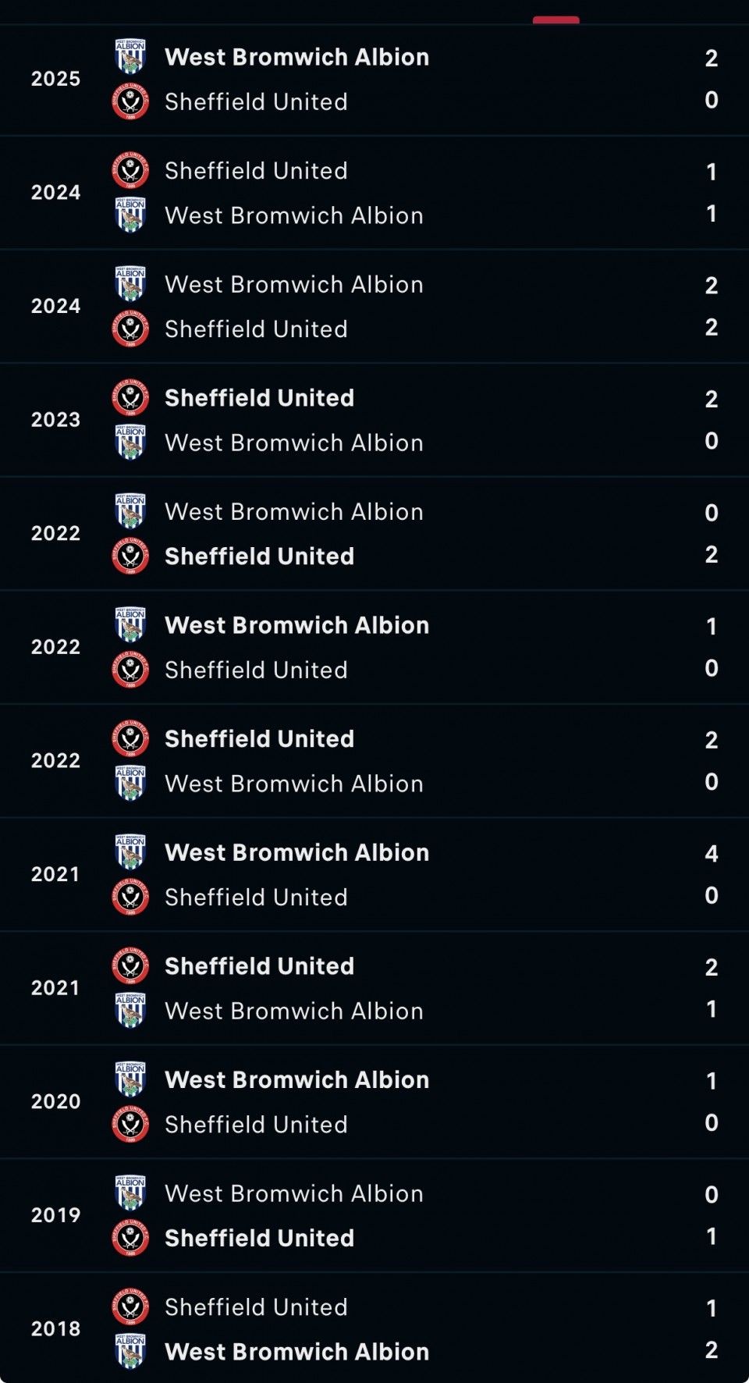Tap West Brom's score of 4 in 2021
Viewport: 749px width, 1383px height.
click(x=711, y=853)
